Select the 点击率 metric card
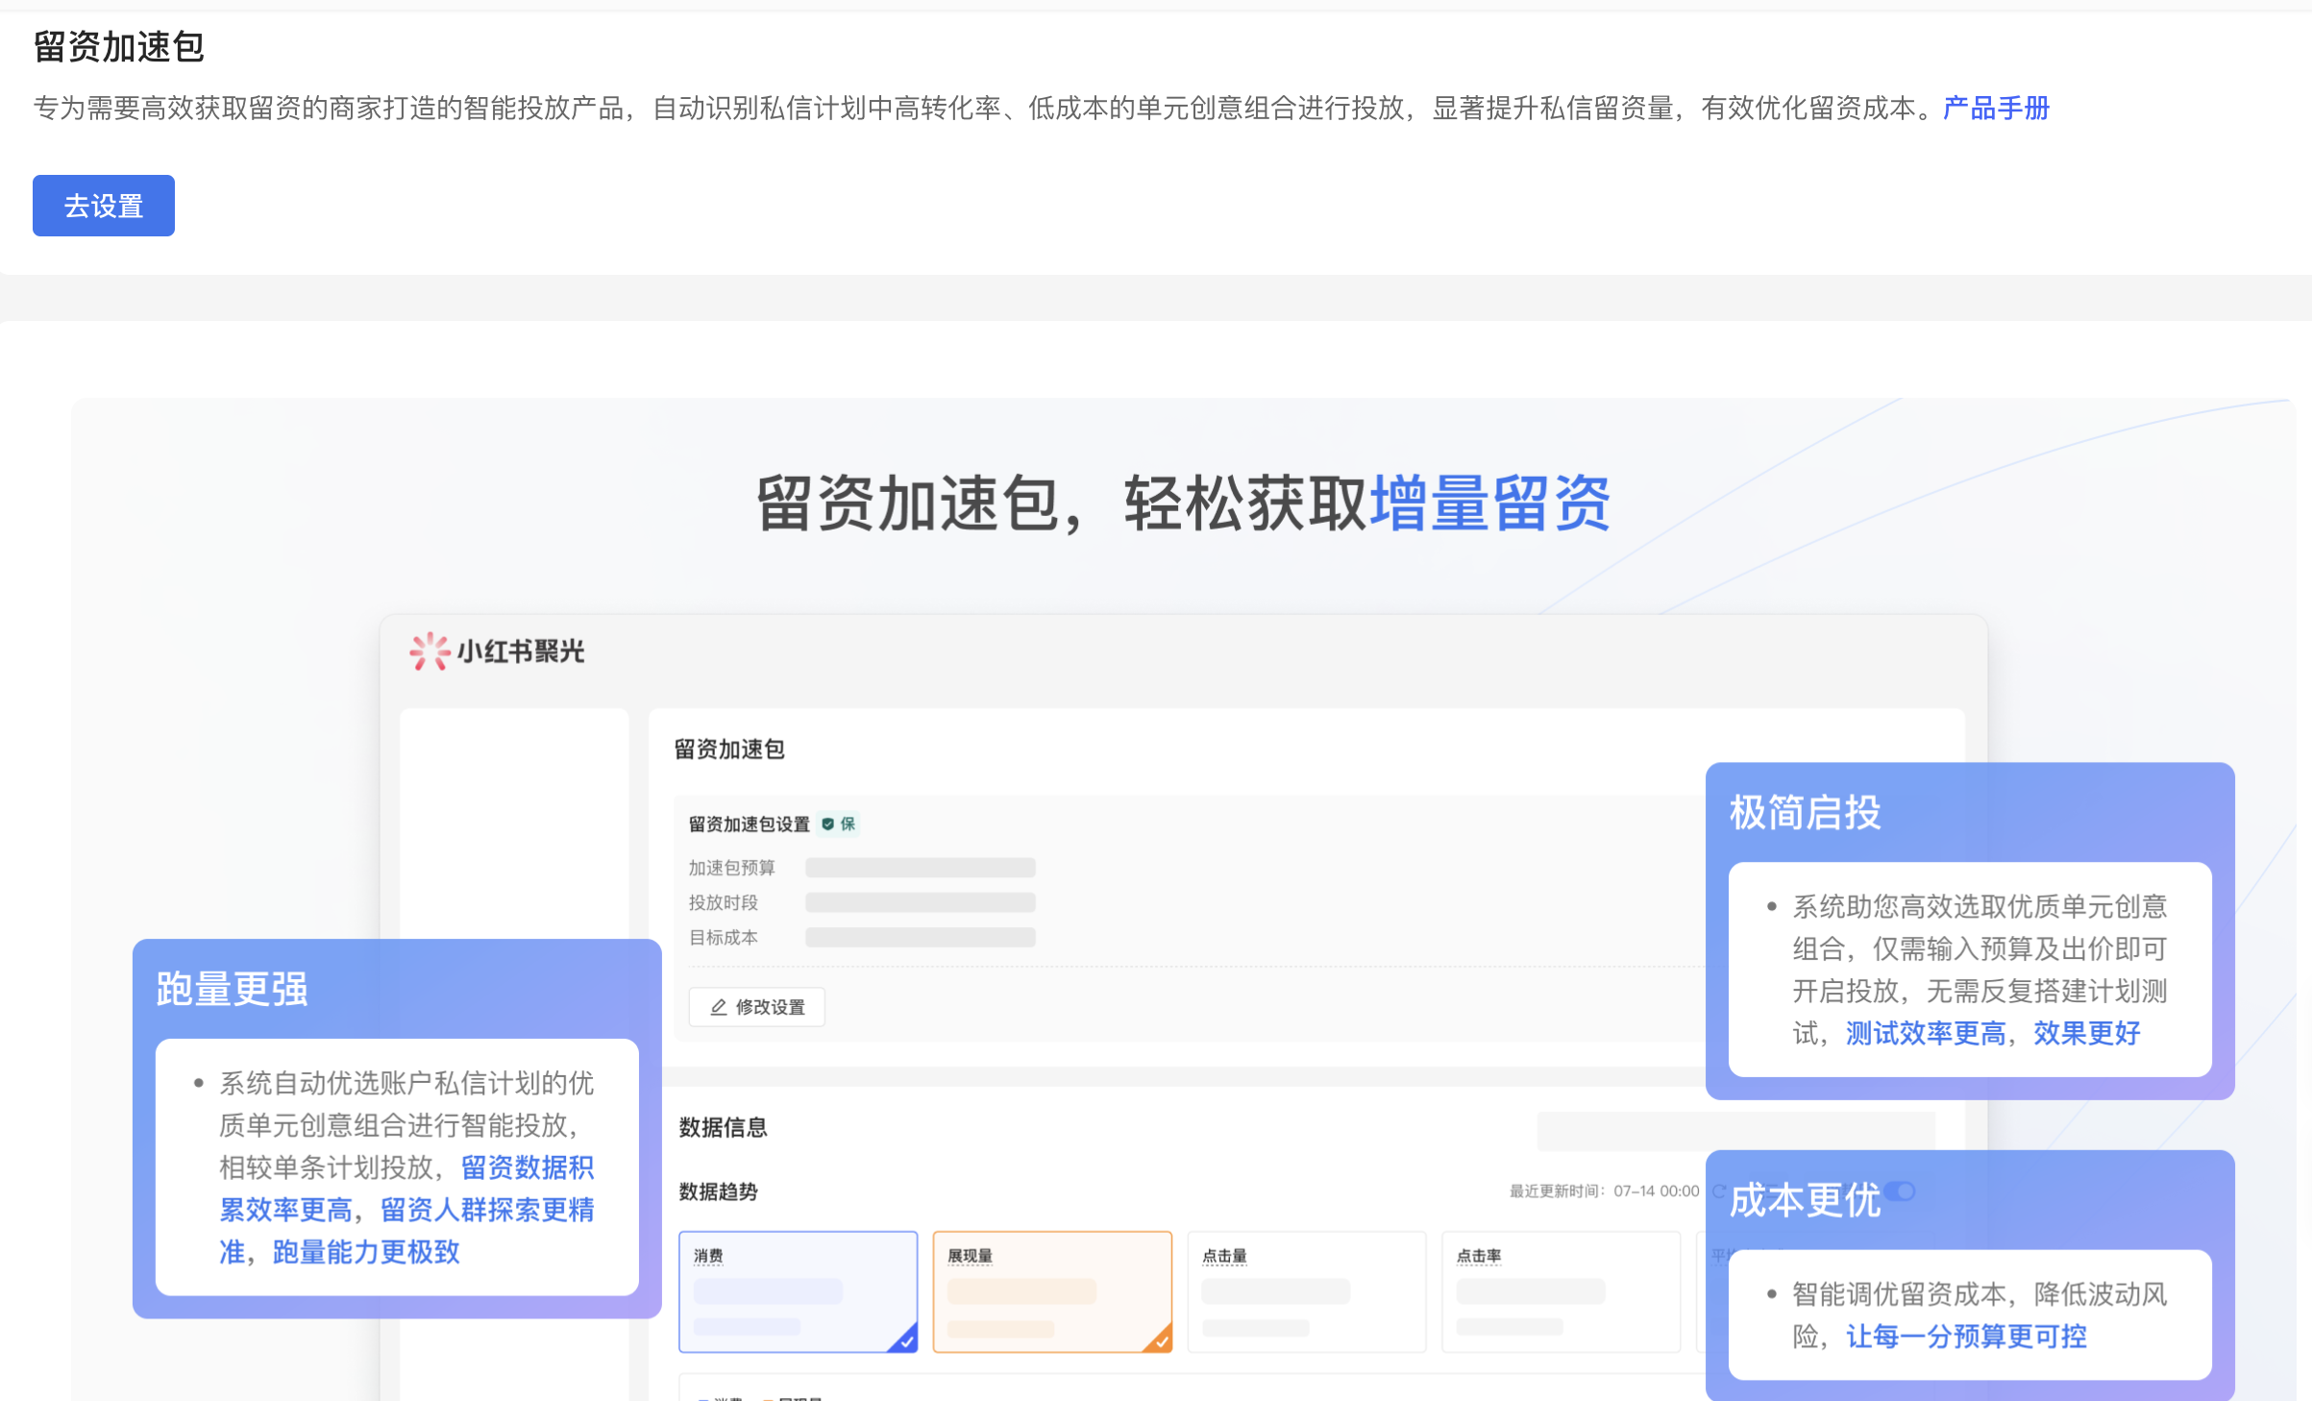The height and width of the screenshot is (1401, 2312). (1561, 1290)
